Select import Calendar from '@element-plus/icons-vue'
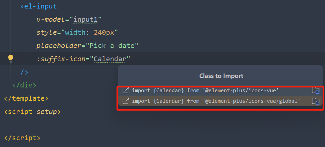Image resolution: width=325 pixels, height=147 pixels. [220, 91]
